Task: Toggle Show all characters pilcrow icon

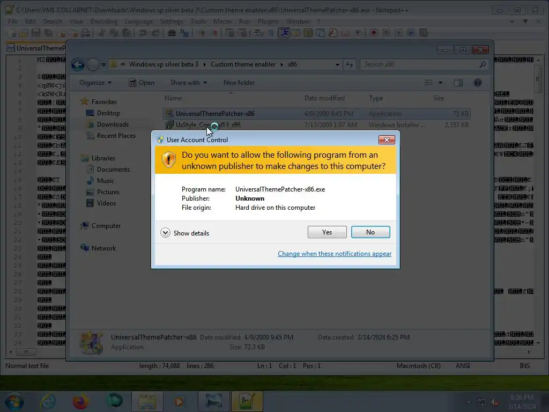Action: [271, 33]
